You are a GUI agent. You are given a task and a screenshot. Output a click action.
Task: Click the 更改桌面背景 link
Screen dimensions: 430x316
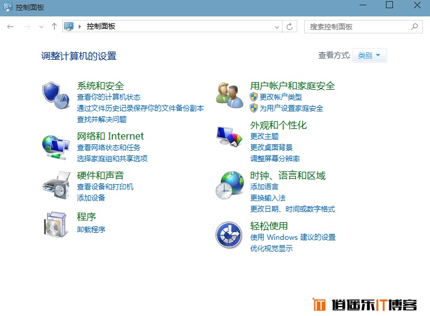click(x=271, y=148)
